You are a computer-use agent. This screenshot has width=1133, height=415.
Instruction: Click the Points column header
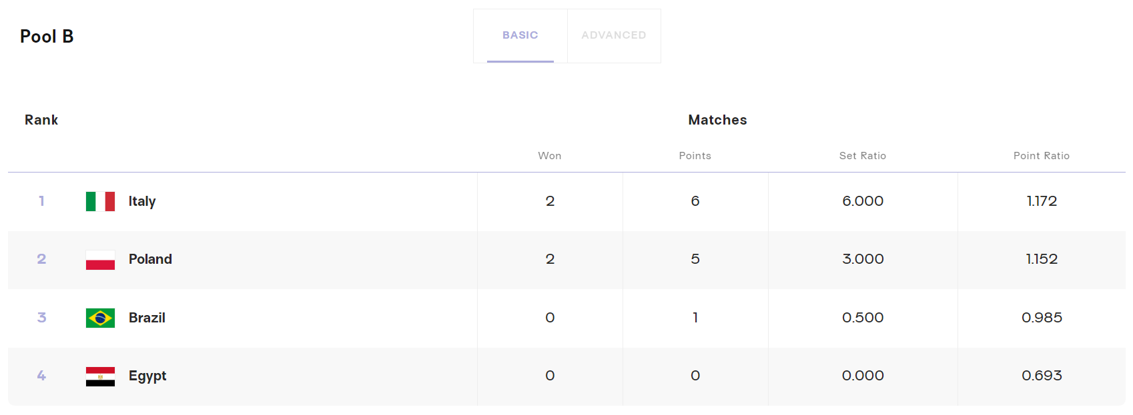coord(695,156)
